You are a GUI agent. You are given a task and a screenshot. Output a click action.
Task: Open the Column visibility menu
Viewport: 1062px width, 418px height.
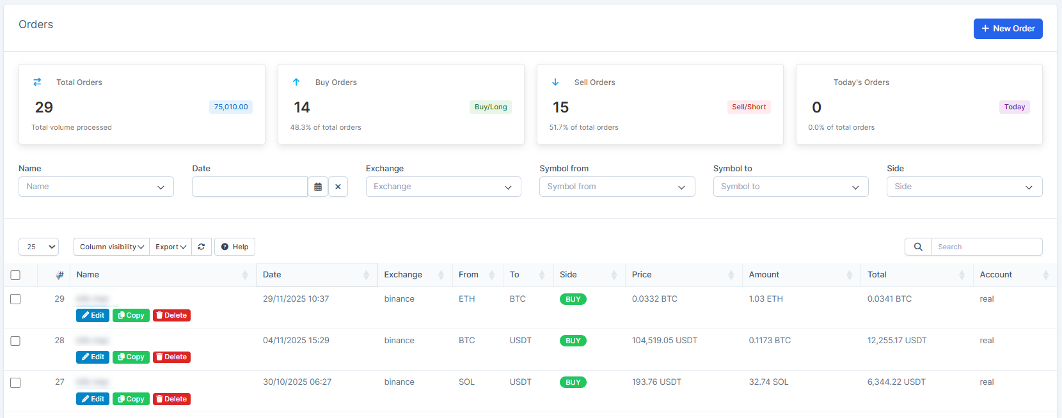[x=111, y=247]
